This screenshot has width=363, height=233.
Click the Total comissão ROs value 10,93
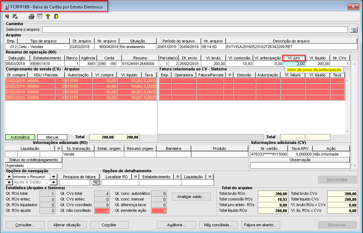point(273,199)
